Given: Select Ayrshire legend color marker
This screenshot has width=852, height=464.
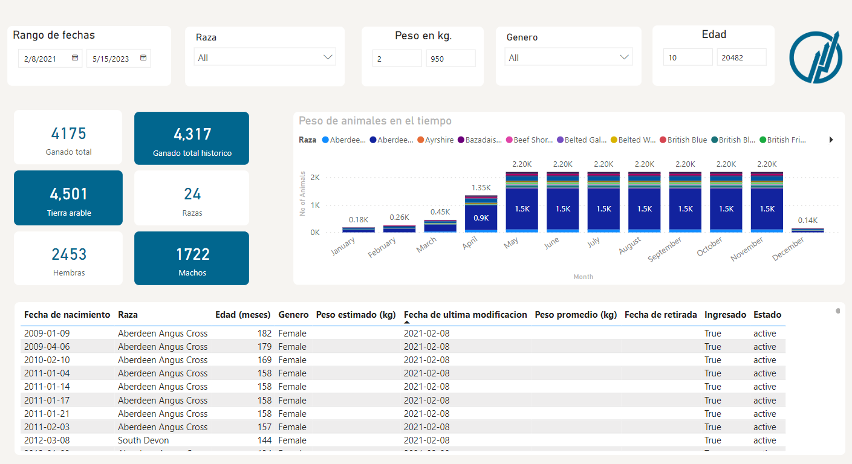Looking at the screenshot, I should pos(420,140).
